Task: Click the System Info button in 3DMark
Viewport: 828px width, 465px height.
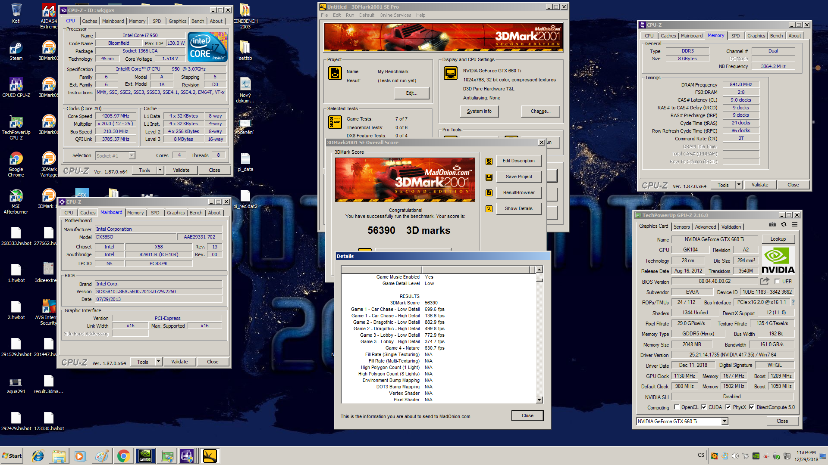Action: click(x=479, y=112)
